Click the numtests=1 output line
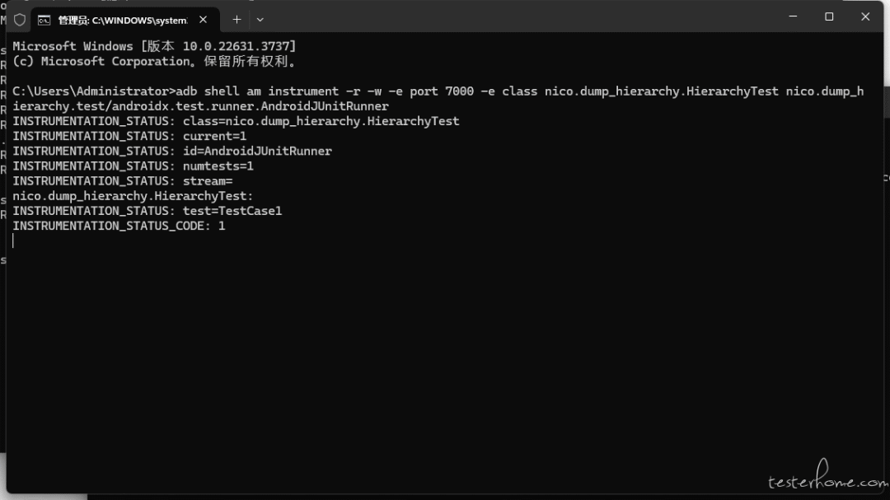The width and height of the screenshot is (890, 500). tap(133, 166)
